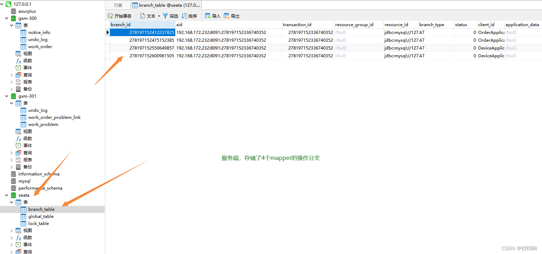
Task: Click the green seata database icon
Action: click(13, 195)
